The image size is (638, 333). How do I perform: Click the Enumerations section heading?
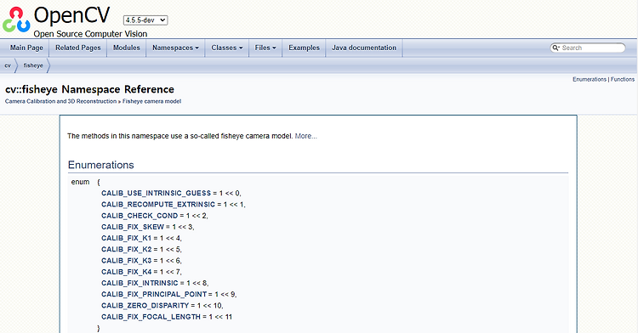101,165
